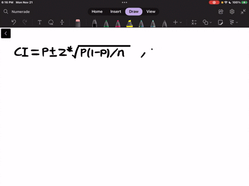Open the ink replay tool
This screenshot has height=186, width=249.
(x=232, y=22)
